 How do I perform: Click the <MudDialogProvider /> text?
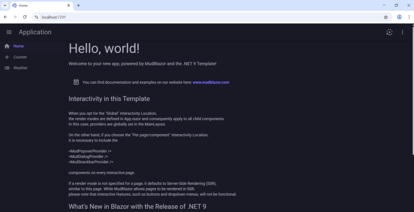tap(89, 156)
